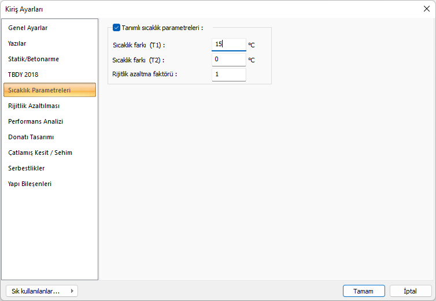
Task: Toggle Tanımlı sıcaklık parametreleri checkbox
Action: (x=117, y=27)
